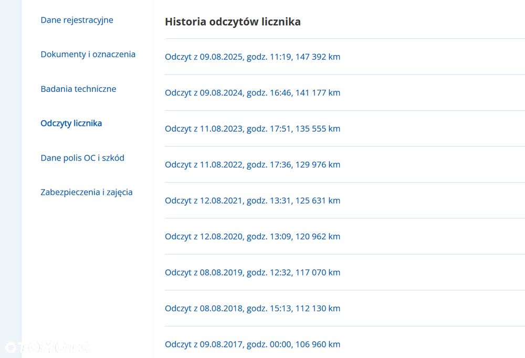The image size is (525, 358).
Task: Select the reading of 117 070 km
Action: [253, 272]
